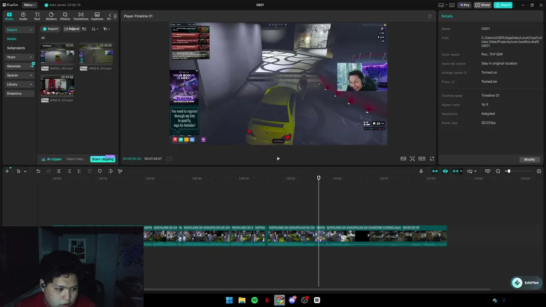This screenshot has width=546, height=307.
Task: Select Subprojects in the sidebar
Action: tap(16, 48)
